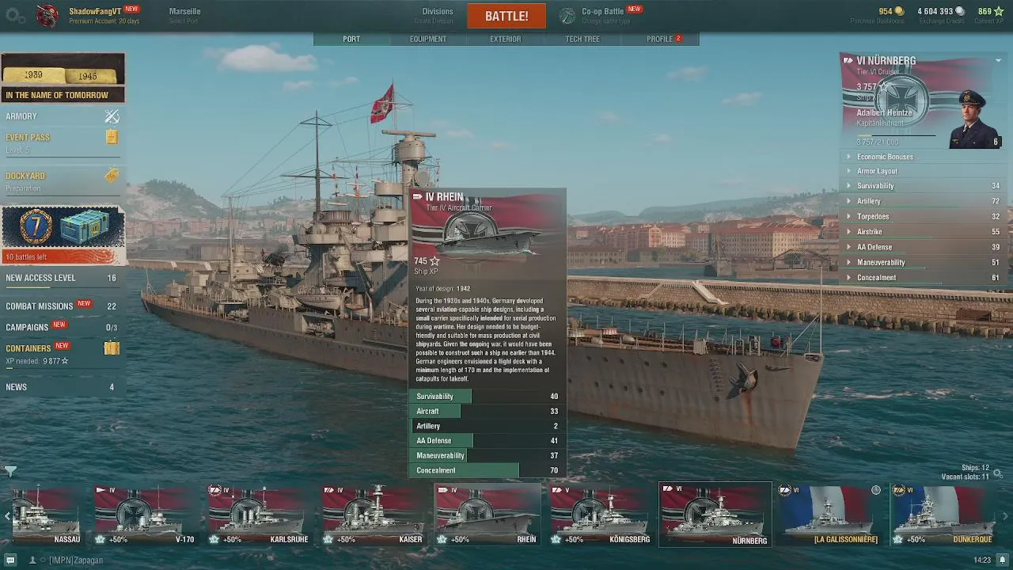Expand Artillery parameters
1013x570 pixels.
click(x=924, y=201)
